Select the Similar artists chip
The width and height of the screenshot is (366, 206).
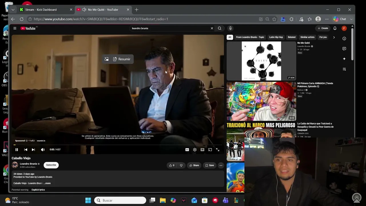[307, 37]
